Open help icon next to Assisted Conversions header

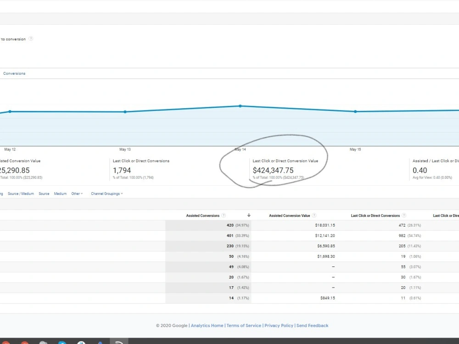(x=224, y=215)
